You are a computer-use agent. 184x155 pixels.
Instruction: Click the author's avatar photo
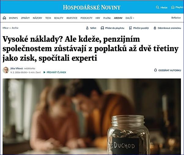click(x=6, y=70)
